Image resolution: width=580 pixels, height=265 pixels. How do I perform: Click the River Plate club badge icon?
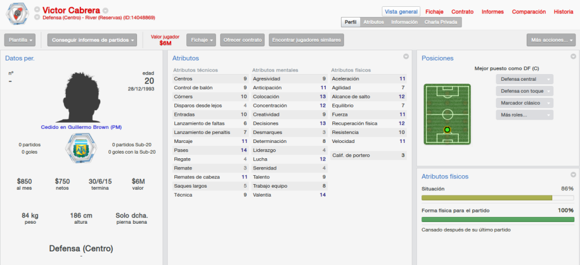tap(17, 14)
